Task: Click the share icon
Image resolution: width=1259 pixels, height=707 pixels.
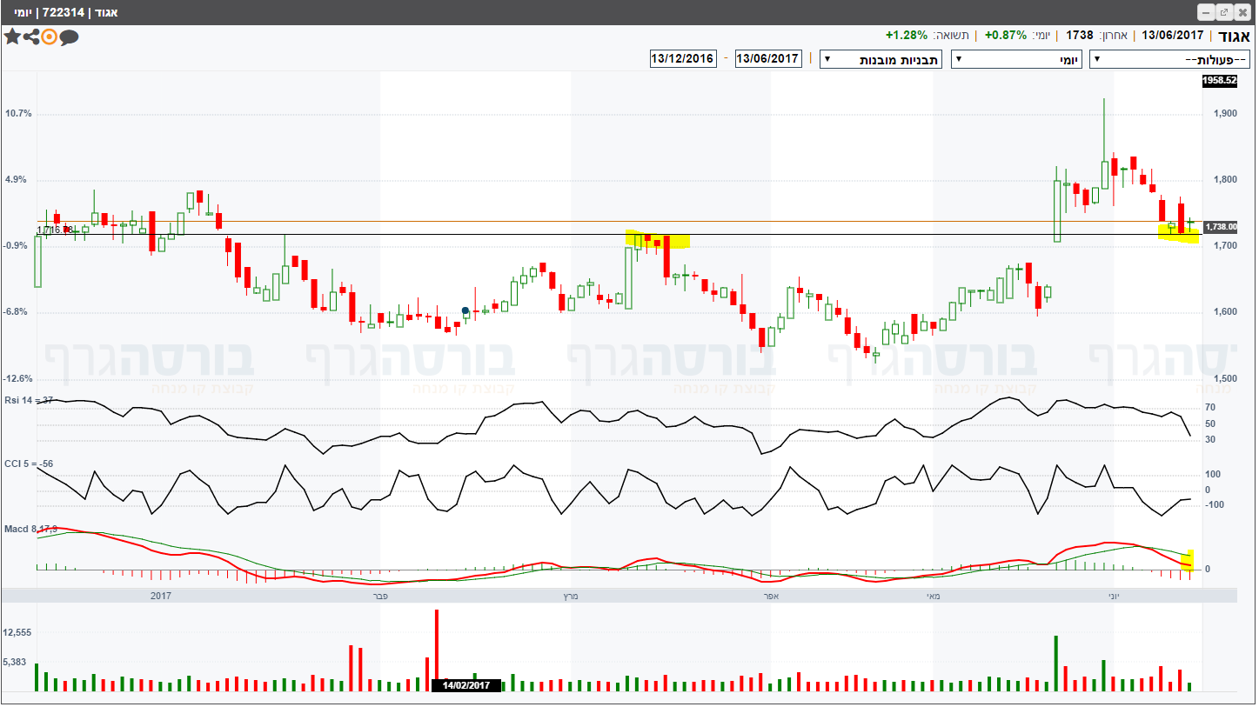Action: coord(31,37)
